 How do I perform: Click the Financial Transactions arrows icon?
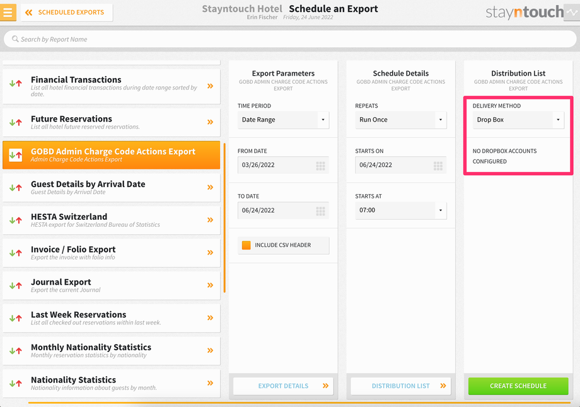[x=16, y=84]
